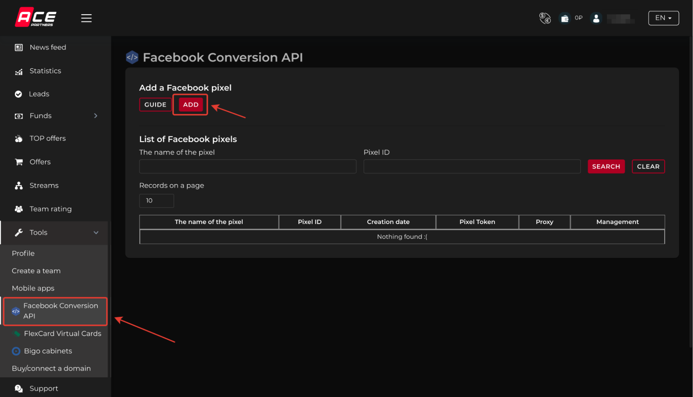Open Leads menu item
The image size is (693, 397).
[x=39, y=94]
